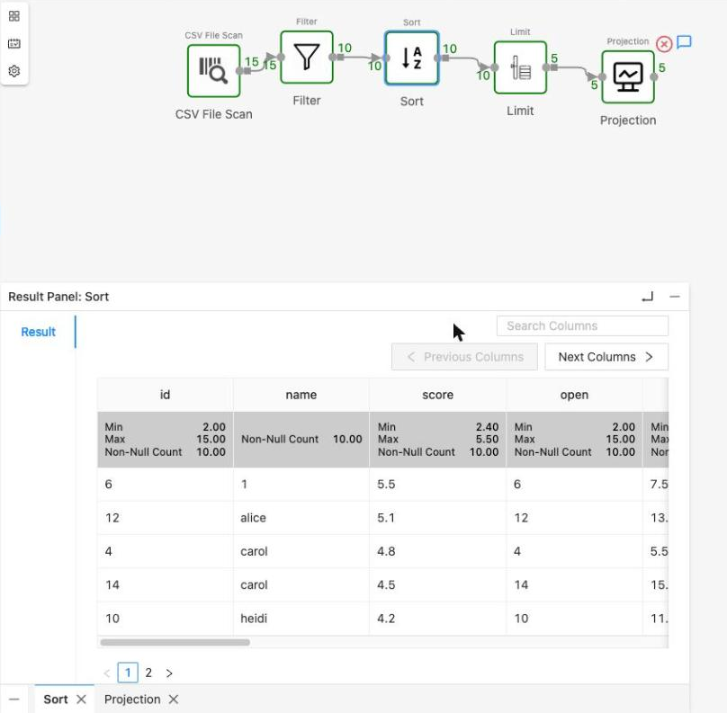Minimize the Result Panel using dash icon
The height and width of the screenshot is (713, 727).
point(675,297)
